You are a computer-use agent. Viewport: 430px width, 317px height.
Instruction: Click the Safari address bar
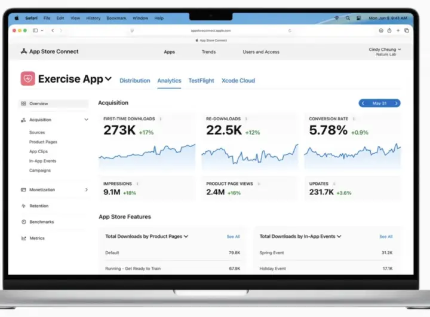tap(211, 31)
